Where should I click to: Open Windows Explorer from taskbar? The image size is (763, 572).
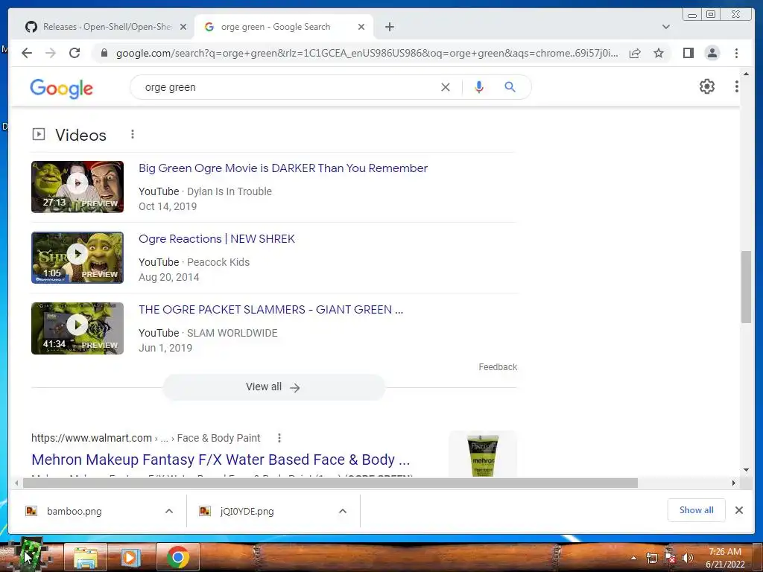click(86, 557)
